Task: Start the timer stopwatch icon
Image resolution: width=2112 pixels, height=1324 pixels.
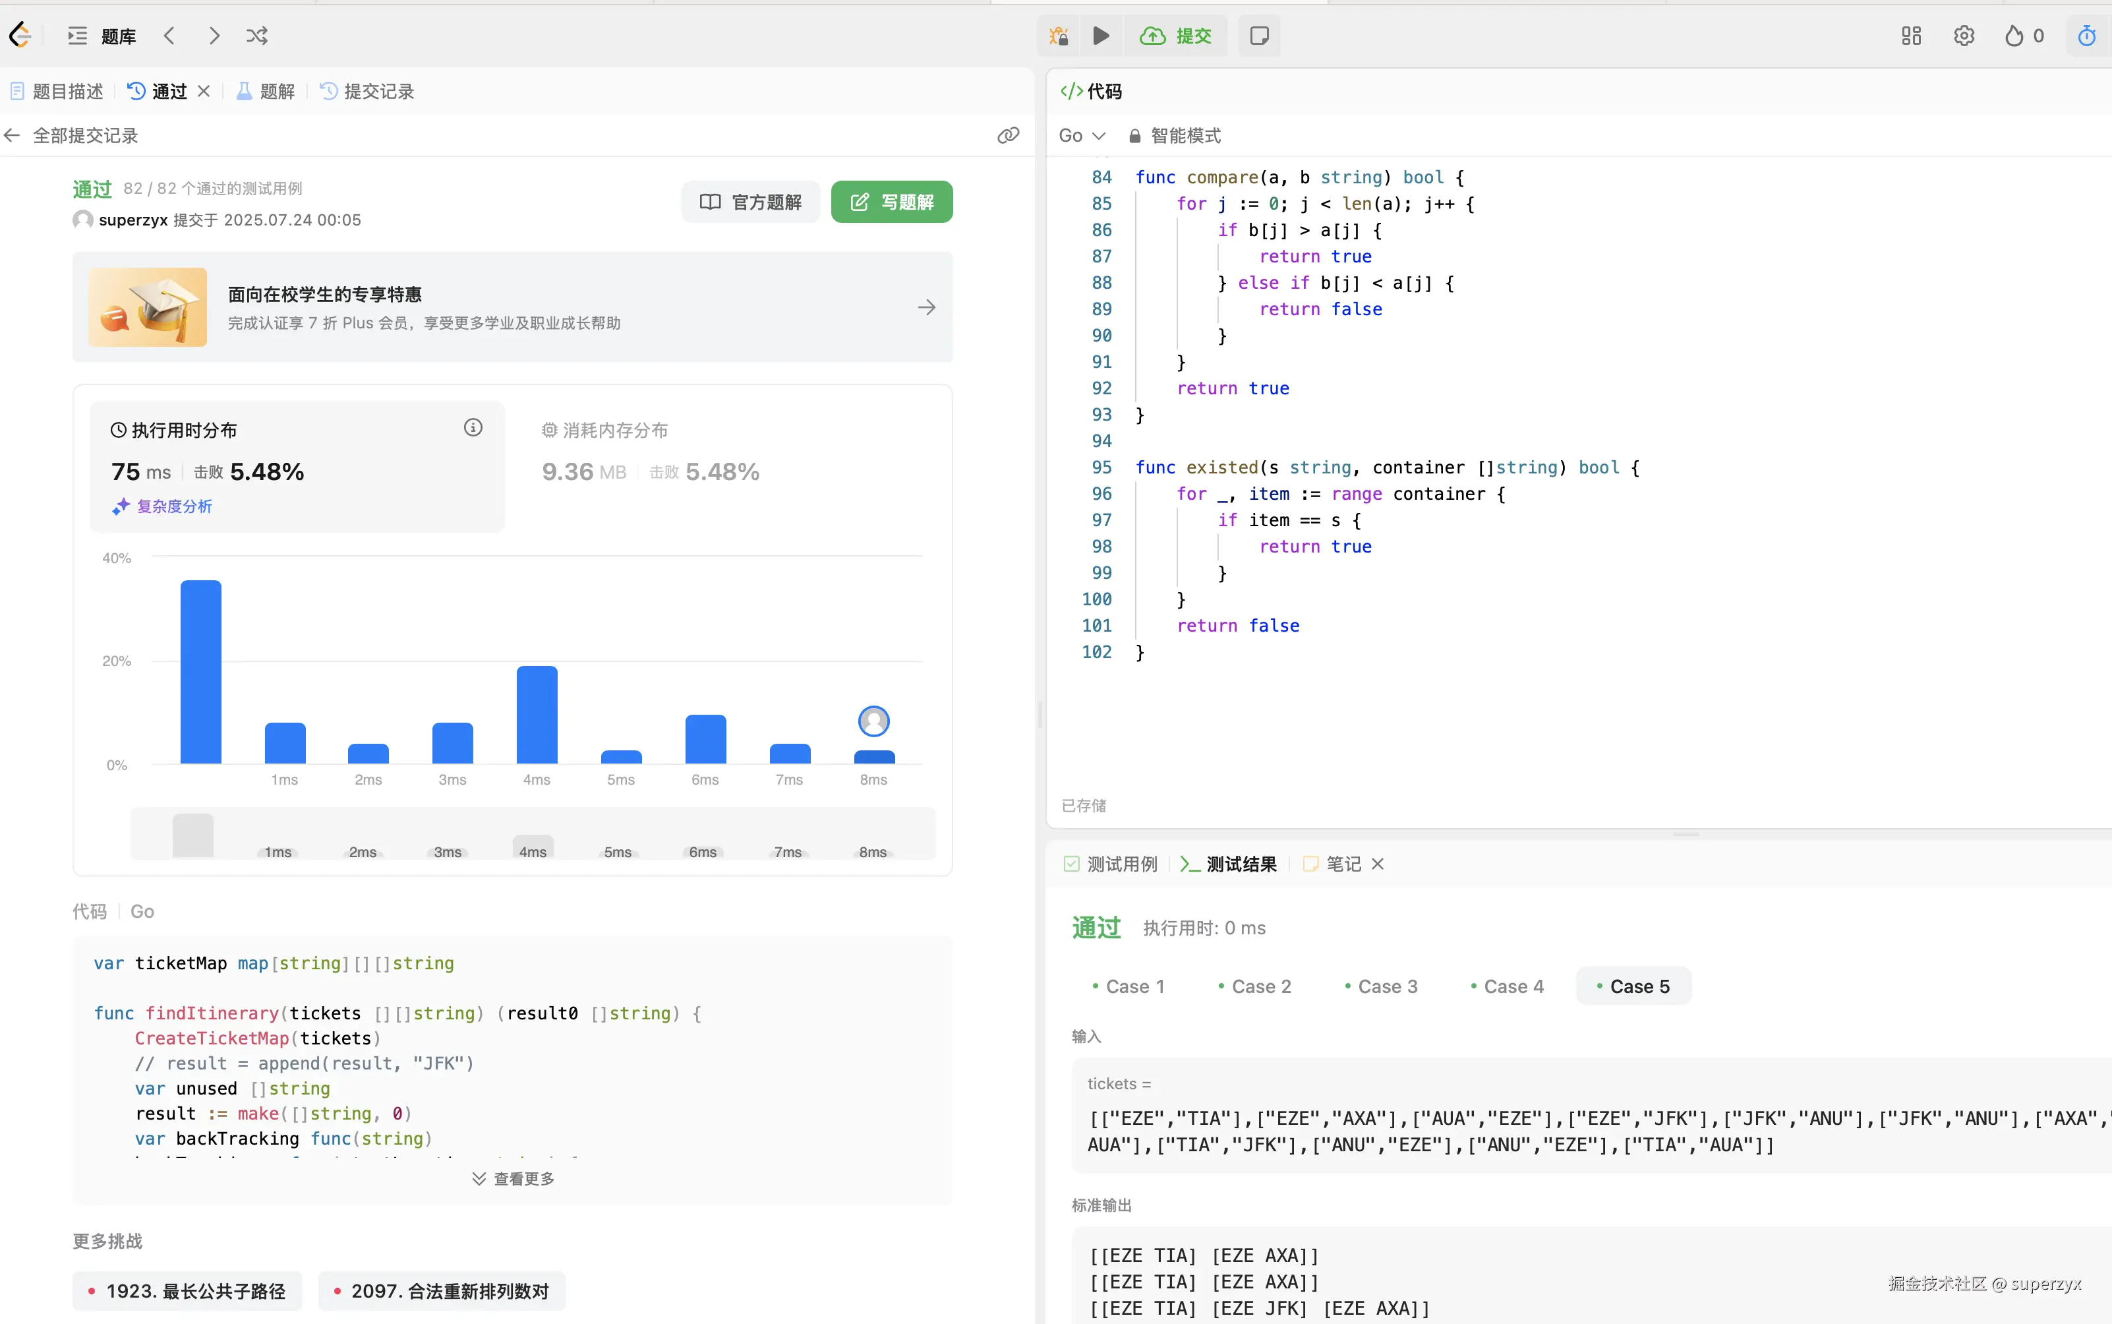Action: click(2088, 36)
